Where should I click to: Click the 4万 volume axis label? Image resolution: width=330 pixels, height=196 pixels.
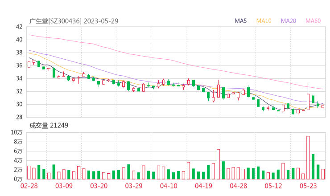click(18, 160)
